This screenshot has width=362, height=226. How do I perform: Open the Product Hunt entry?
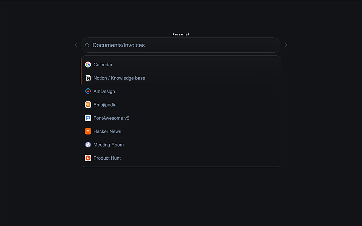181,158
